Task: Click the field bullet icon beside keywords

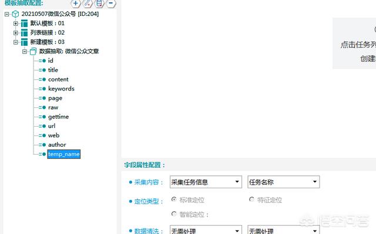Action: (x=42, y=89)
